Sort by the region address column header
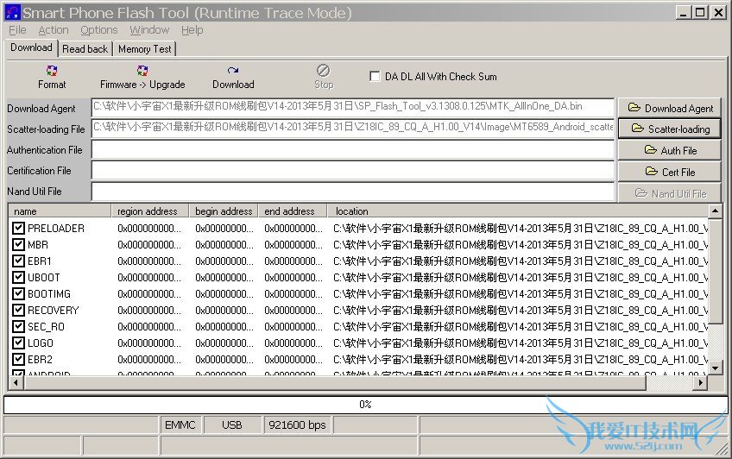 coord(150,211)
